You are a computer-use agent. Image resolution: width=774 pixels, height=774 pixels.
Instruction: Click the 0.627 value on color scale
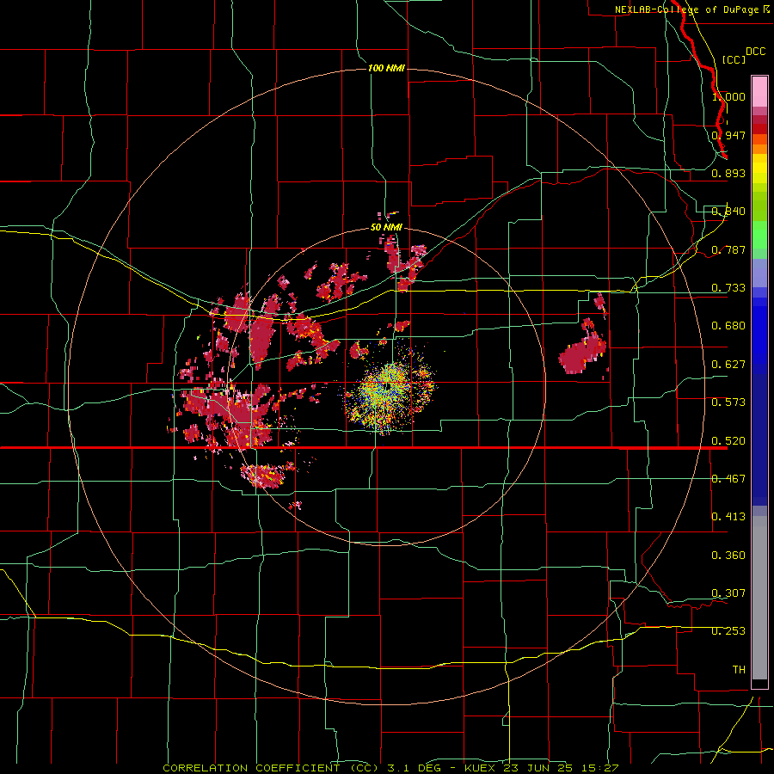(728, 365)
